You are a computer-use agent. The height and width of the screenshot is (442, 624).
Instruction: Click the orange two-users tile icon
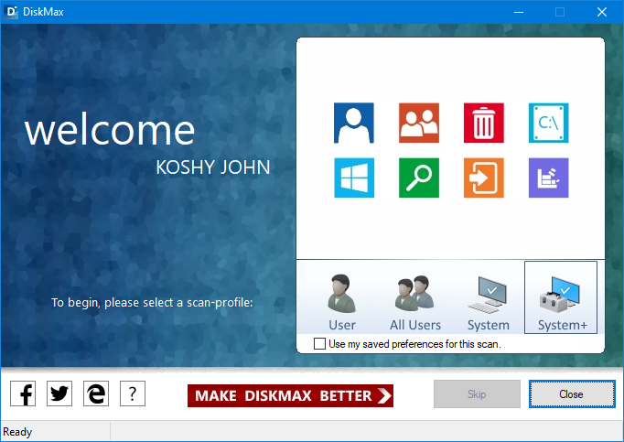pyautogui.click(x=419, y=123)
